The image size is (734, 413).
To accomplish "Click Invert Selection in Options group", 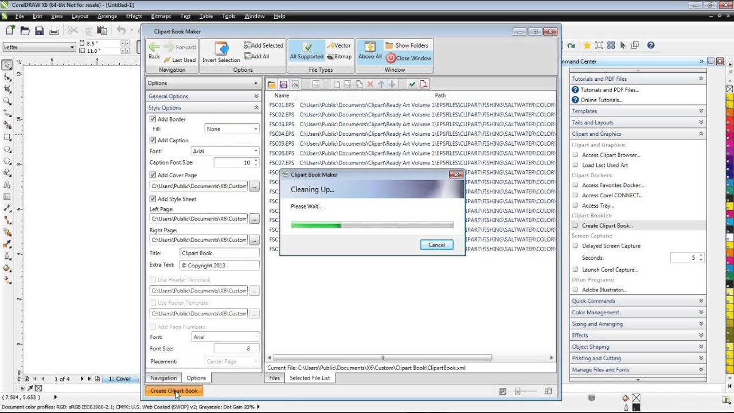I will click(221, 52).
